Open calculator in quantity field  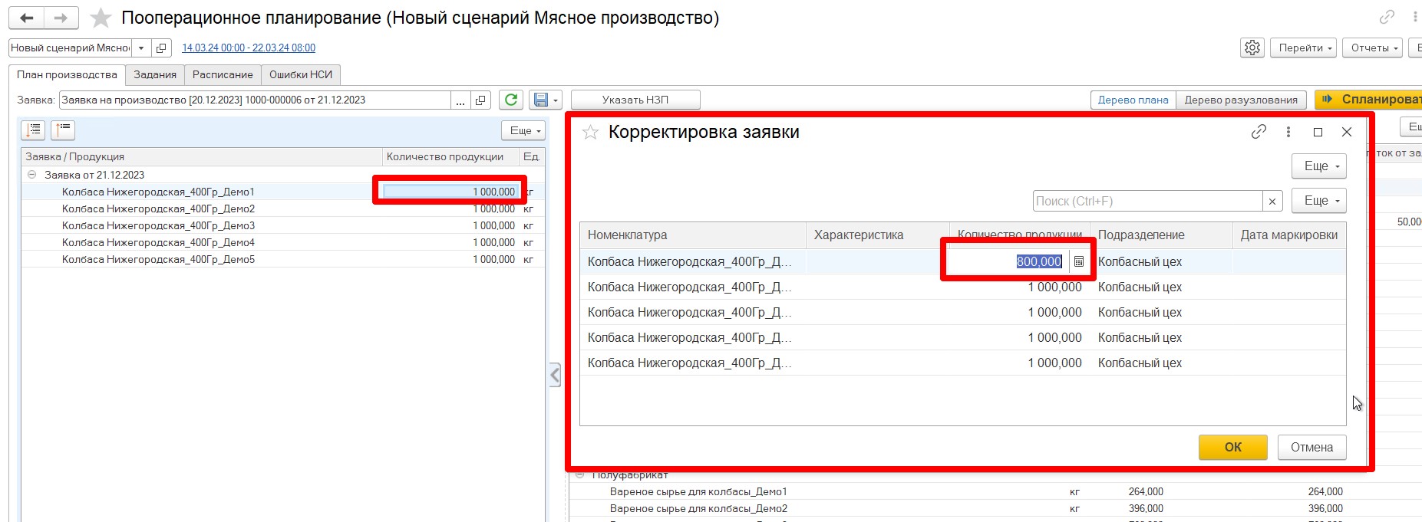pos(1078,261)
